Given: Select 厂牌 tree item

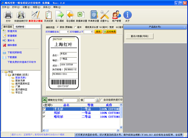Looking at the screenshot, I should click(x=18, y=87).
